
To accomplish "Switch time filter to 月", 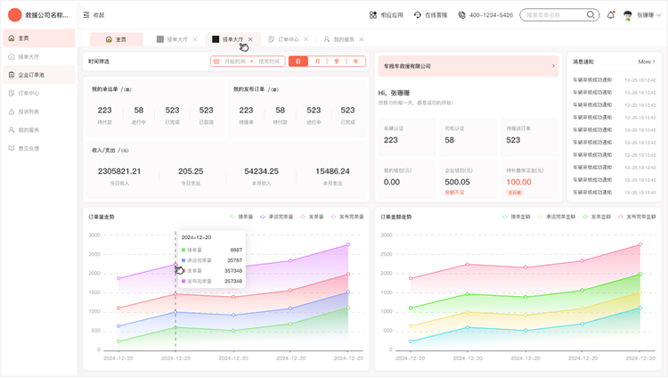I will [317, 62].
